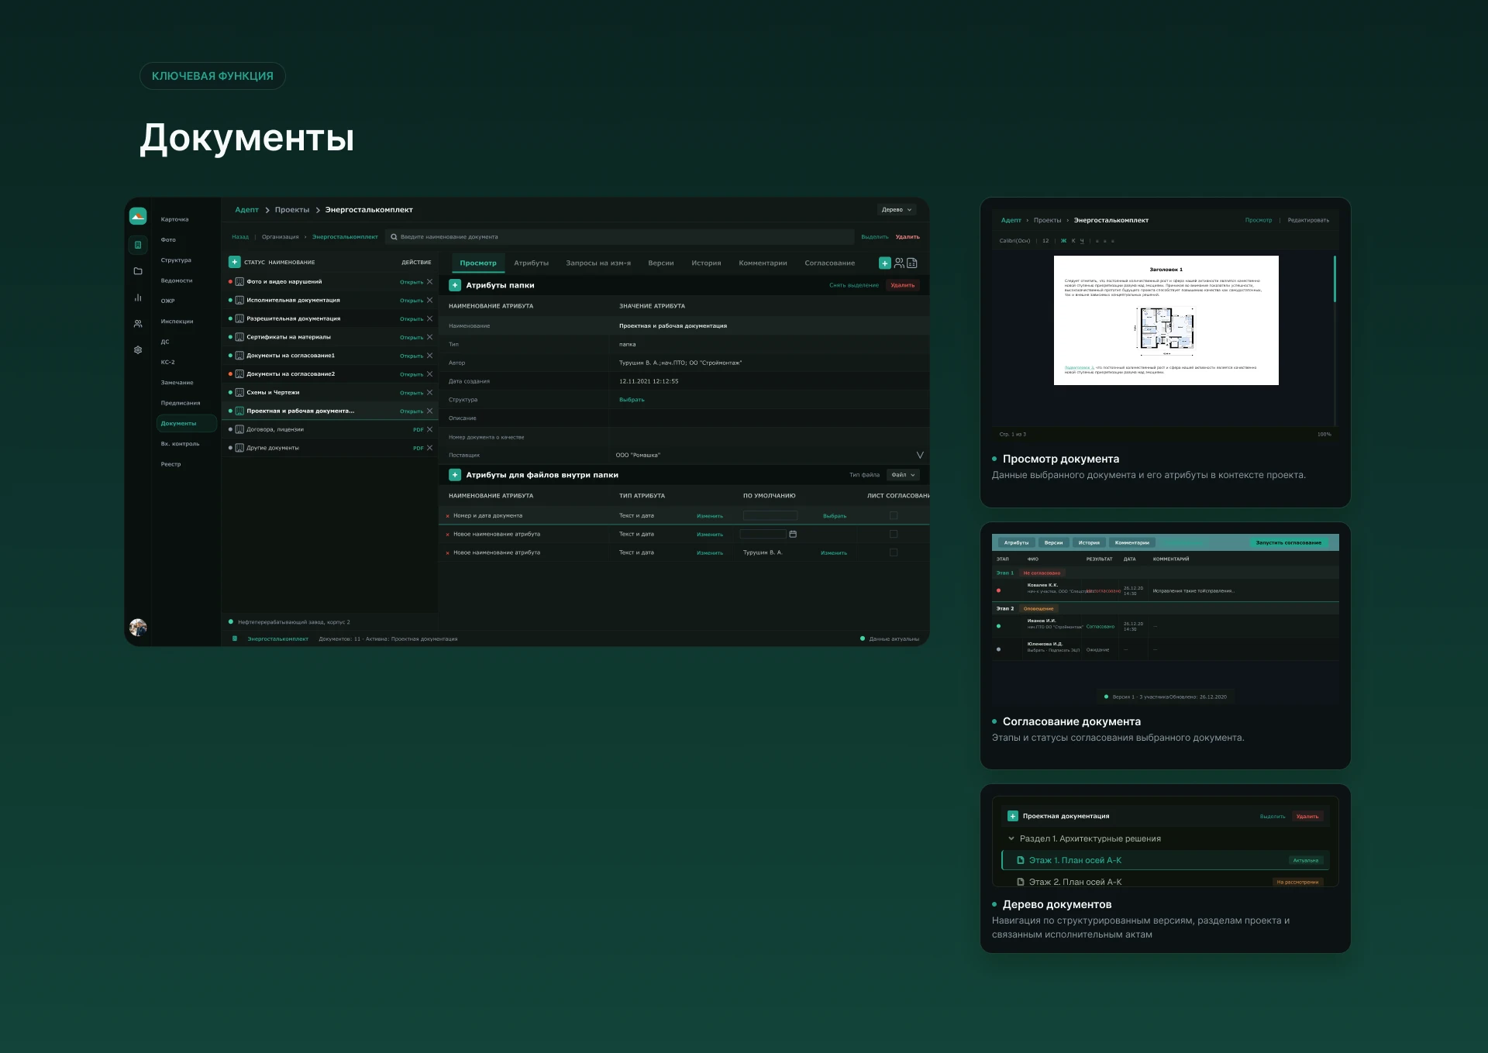Click 'Запустить согласование' button
1488x1053 pixels.
click(1288, 542)
